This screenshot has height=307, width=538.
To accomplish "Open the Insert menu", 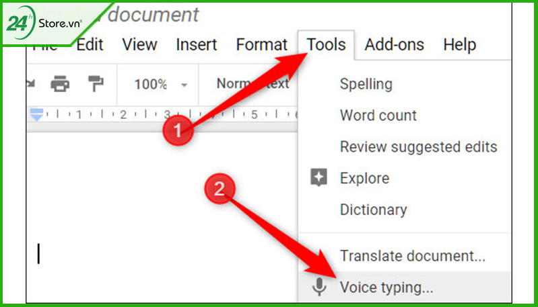I will point(196,45).
